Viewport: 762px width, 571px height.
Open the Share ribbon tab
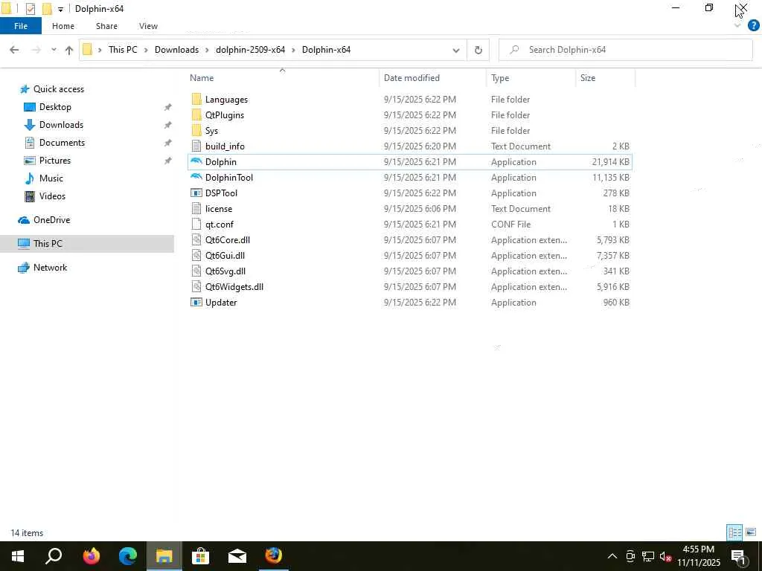(106, 26)
